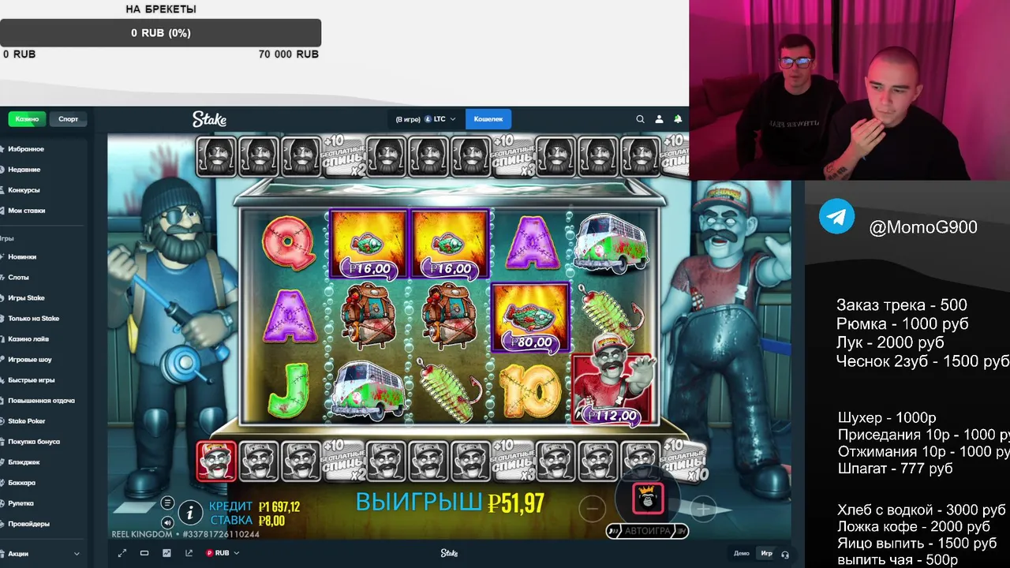
Task: Click the Шпагат - 777 руб line
Action: click(x=896, y=469)
